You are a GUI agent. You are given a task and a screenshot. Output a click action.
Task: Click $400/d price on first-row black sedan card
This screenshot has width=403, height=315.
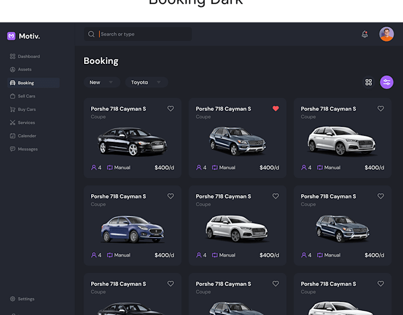(164, 168)
